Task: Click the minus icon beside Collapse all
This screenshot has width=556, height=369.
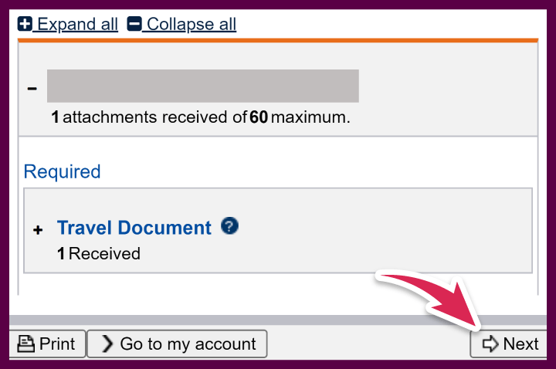Action: (134, 24)
